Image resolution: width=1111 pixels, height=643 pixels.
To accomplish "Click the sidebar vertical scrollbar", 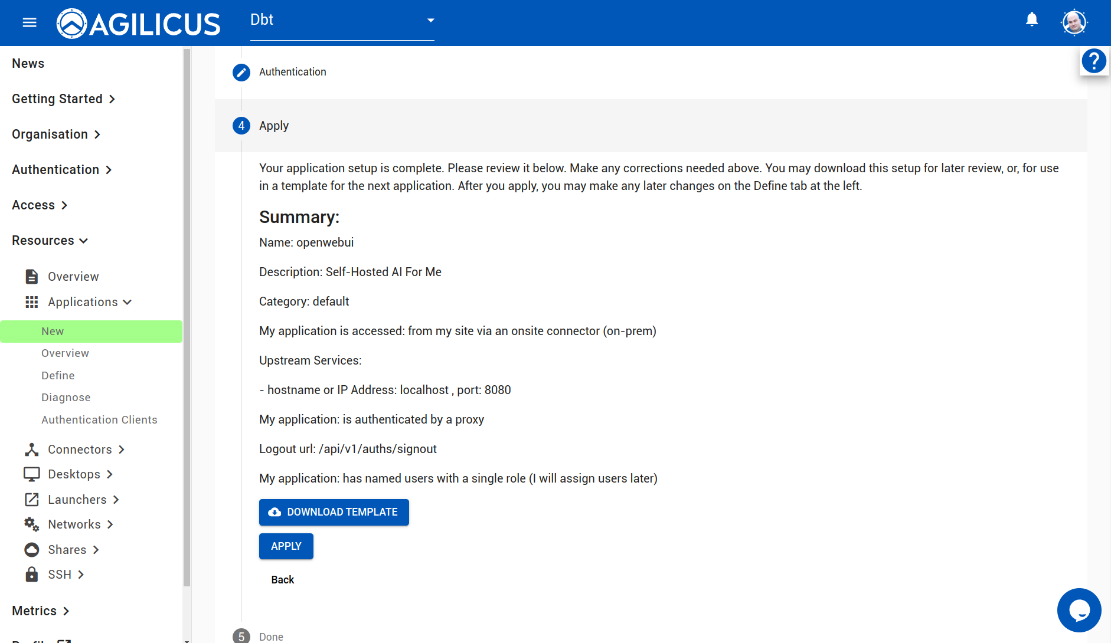I will click(187, 319).
